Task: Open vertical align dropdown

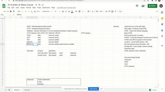Action: [x=93, y=11]
